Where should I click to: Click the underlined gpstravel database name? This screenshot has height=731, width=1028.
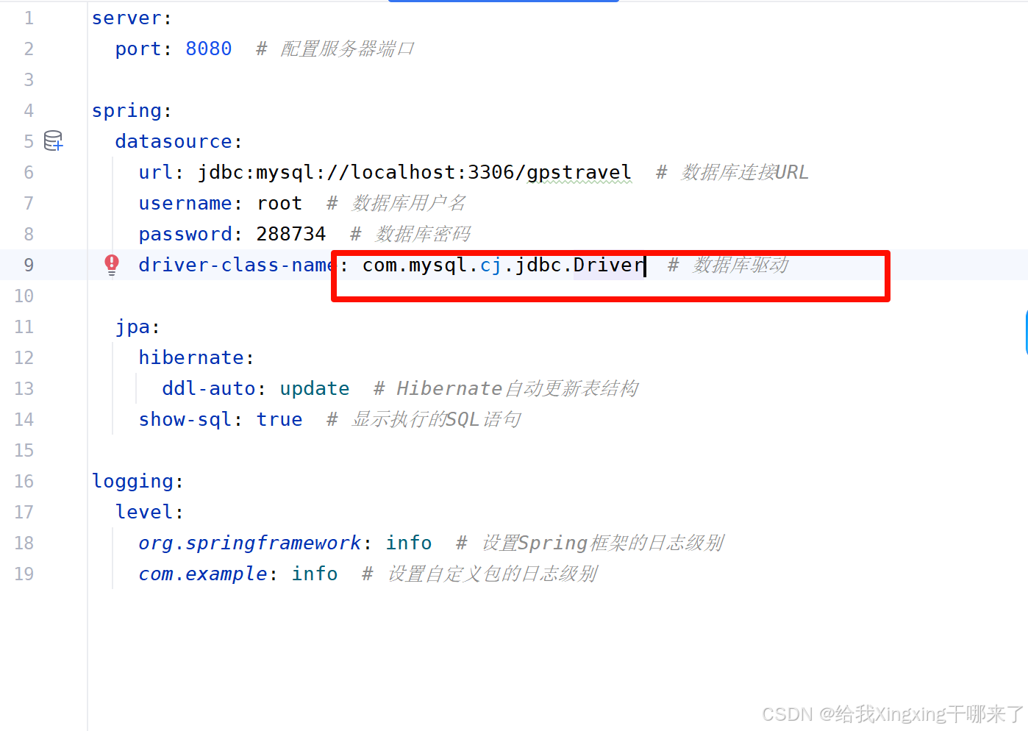[579, 172]
